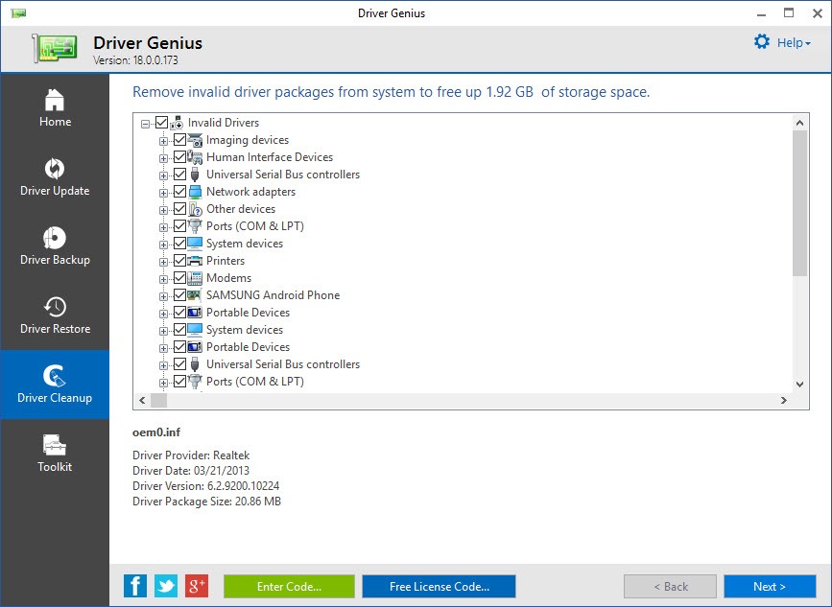Click the 'Driver Version: 6.2.9200.10224' line

(206, 486)
